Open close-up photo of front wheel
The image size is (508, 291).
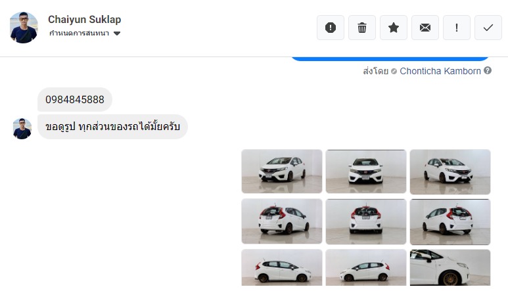tap(450, 267)
